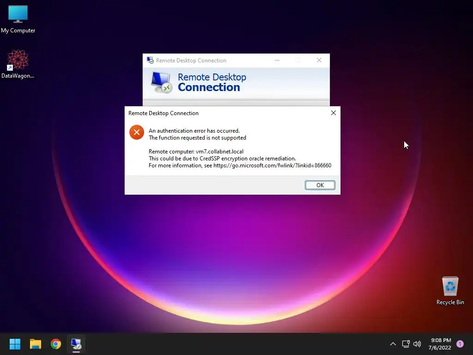Select the DataWagon desktop shortcut

(x=18, y=64)
